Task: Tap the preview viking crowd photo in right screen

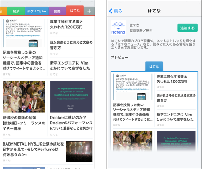Action: pos(133,141)
